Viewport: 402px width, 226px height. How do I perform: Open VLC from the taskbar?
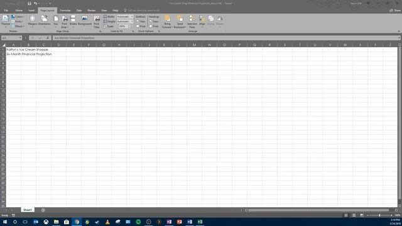107,222
